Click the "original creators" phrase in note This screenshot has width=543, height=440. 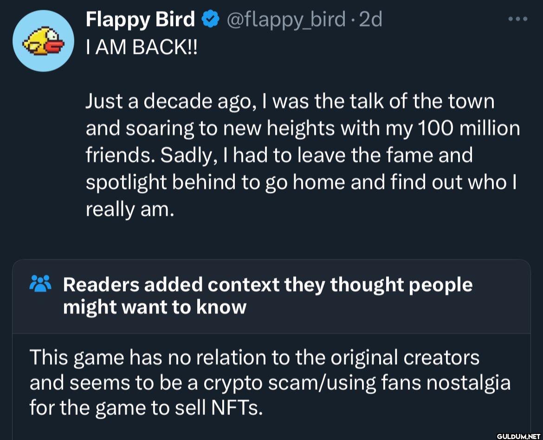(409, 357)
